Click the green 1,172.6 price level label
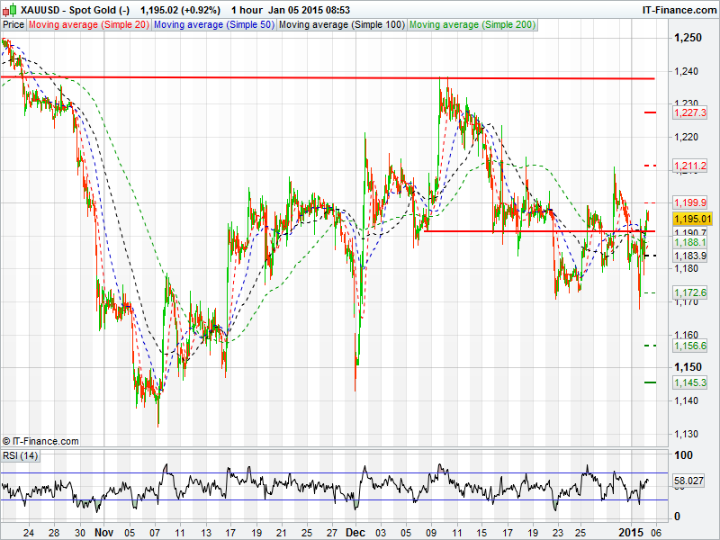The width and height of the screenshot is (720, 540). coord(688,293)
